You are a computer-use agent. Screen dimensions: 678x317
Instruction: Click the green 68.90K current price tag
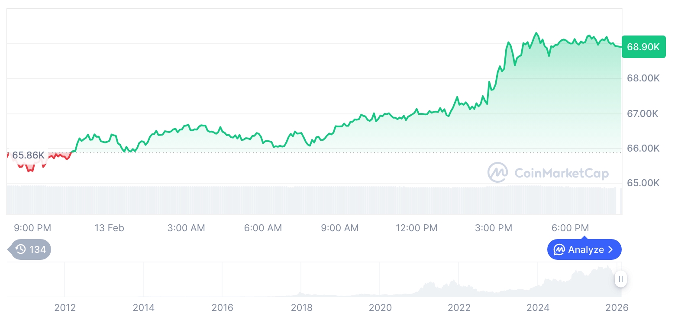[643, 47]
